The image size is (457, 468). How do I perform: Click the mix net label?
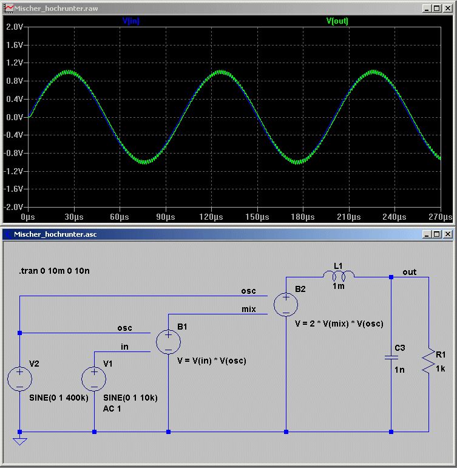coord(249,309)
